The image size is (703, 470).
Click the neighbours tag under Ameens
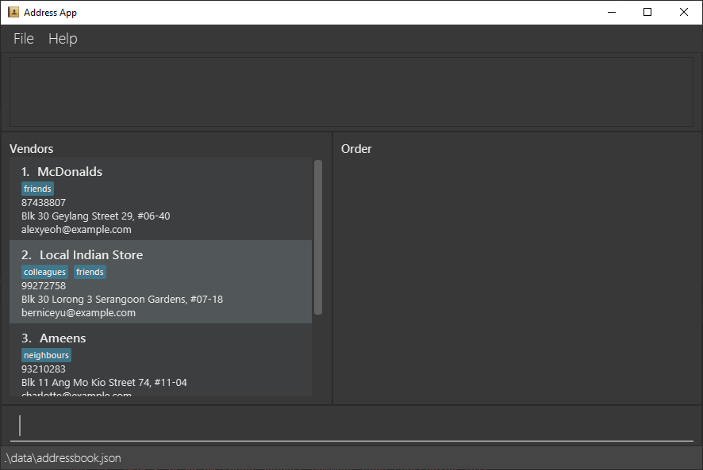point(46,355)
